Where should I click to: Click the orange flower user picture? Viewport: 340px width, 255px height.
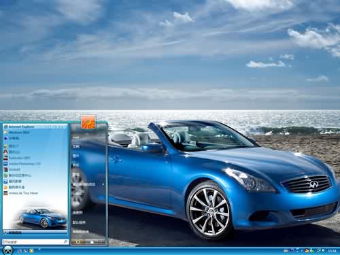pyautogui.click(x=88, y=122)
